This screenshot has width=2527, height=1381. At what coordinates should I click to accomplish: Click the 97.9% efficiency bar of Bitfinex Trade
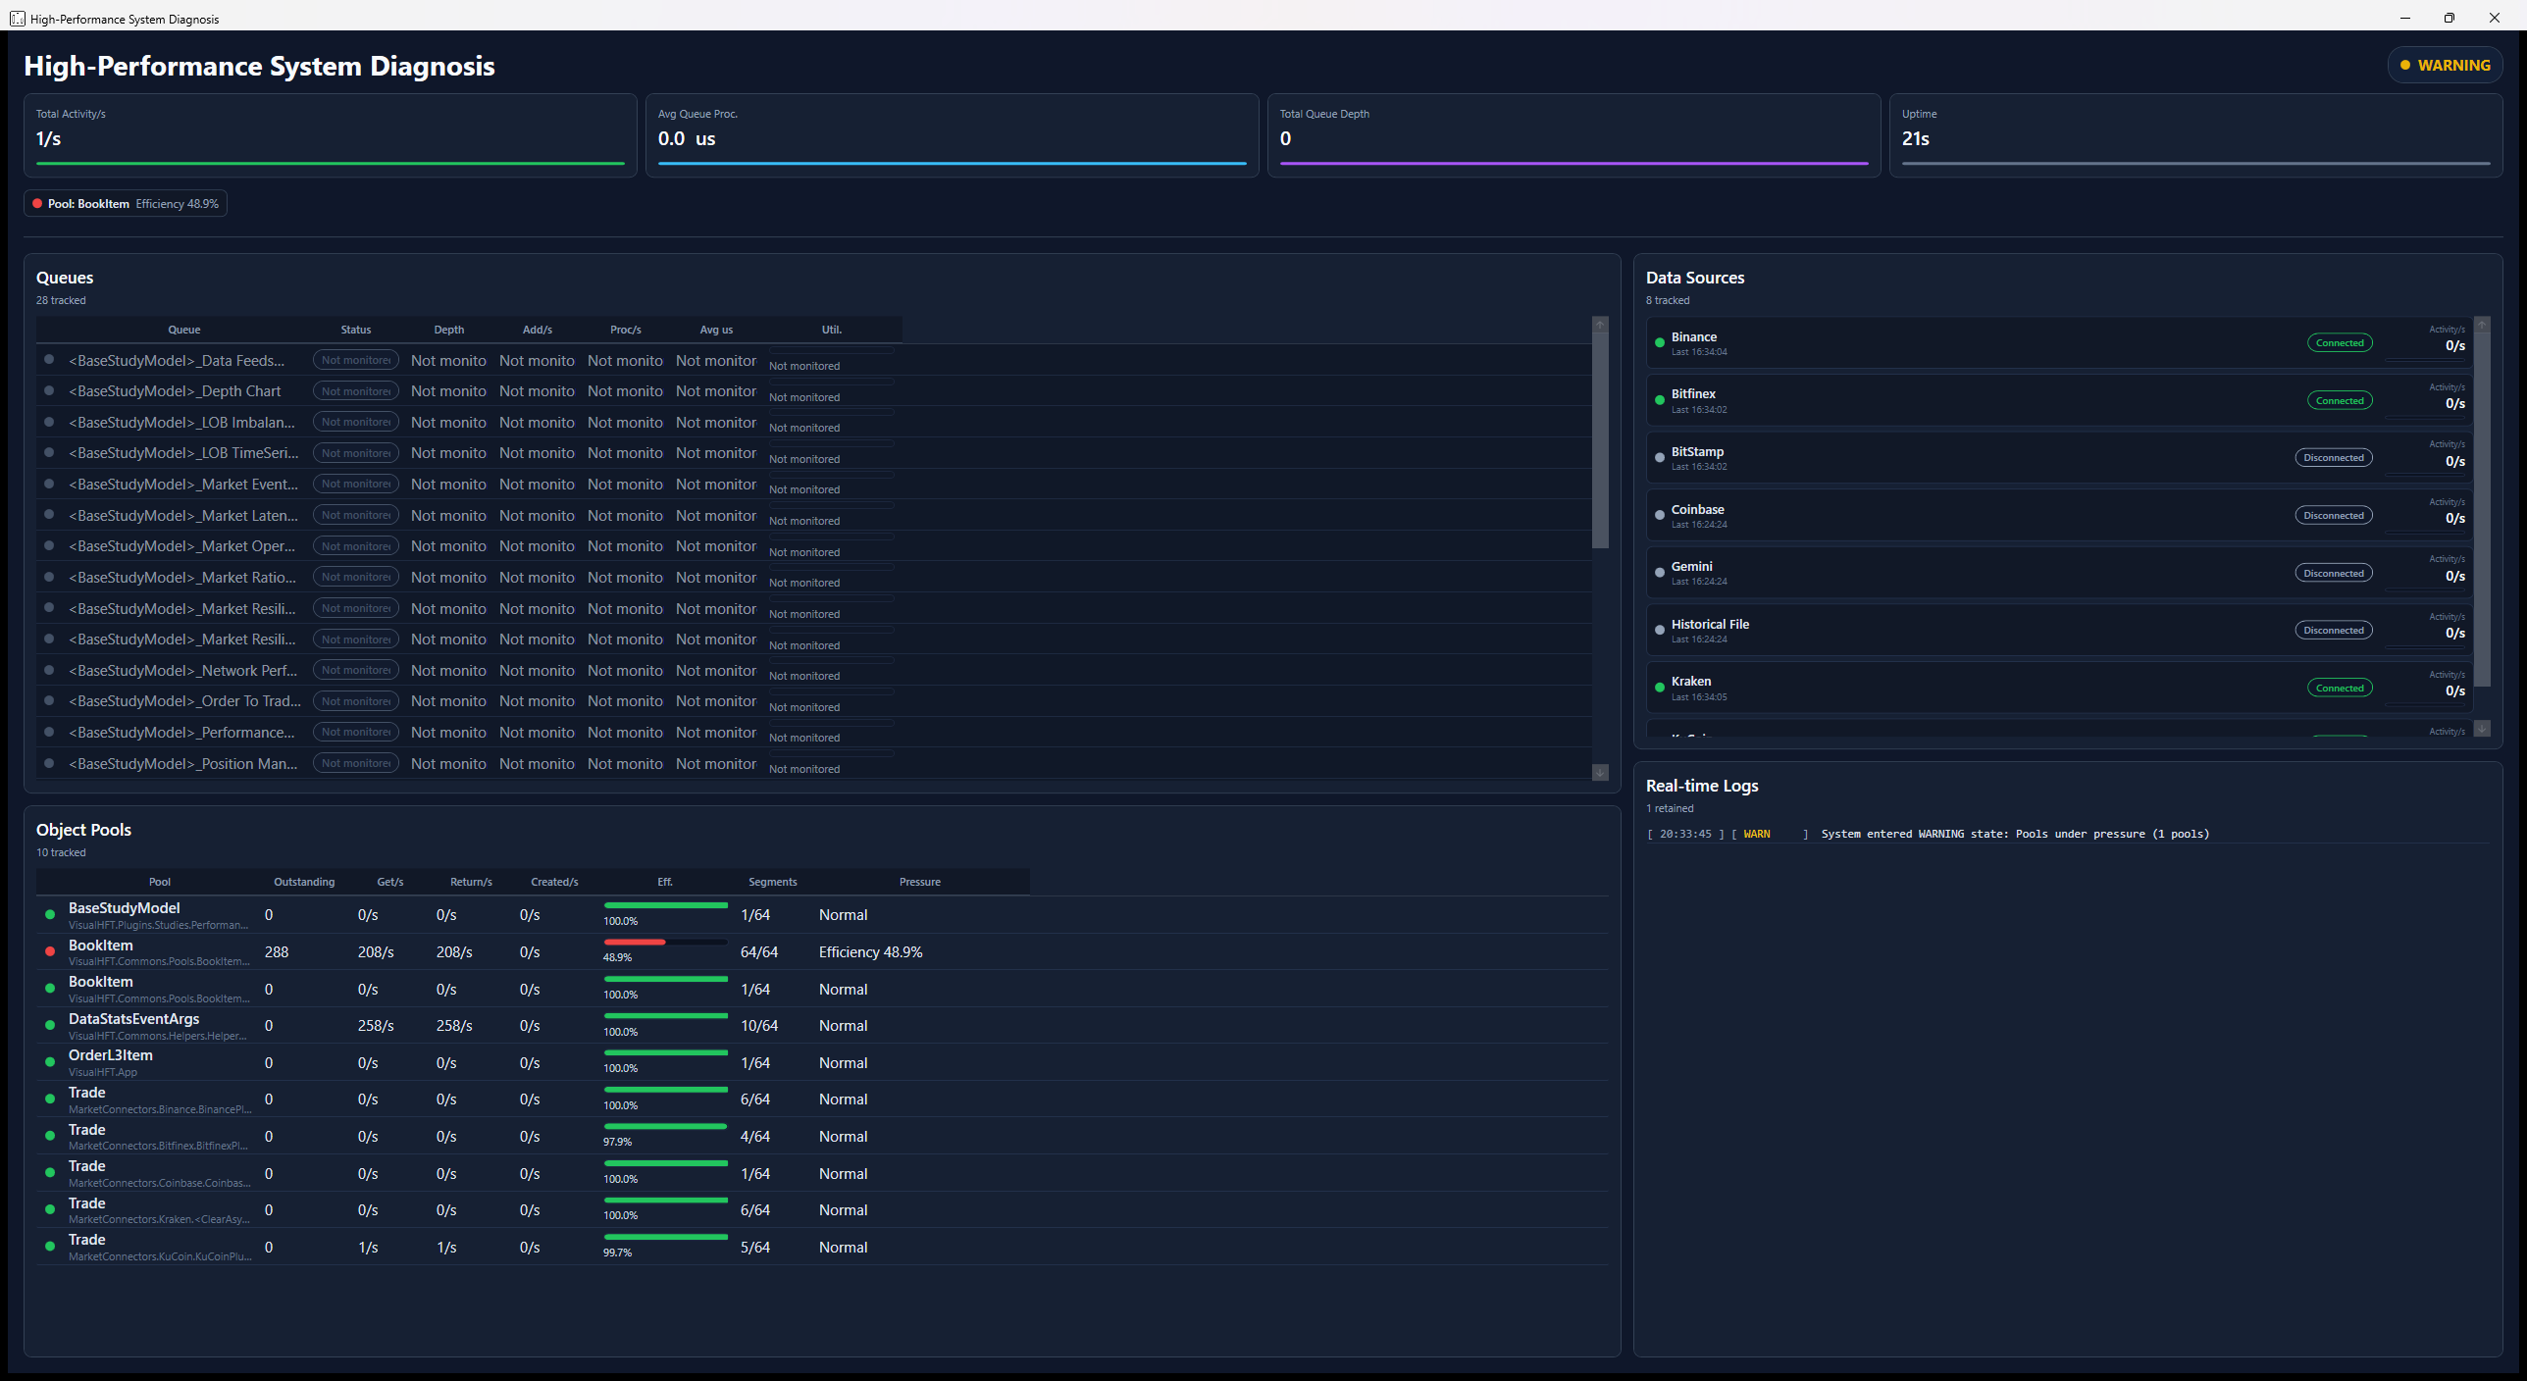pyautogui.click(x=665, y=1127)
